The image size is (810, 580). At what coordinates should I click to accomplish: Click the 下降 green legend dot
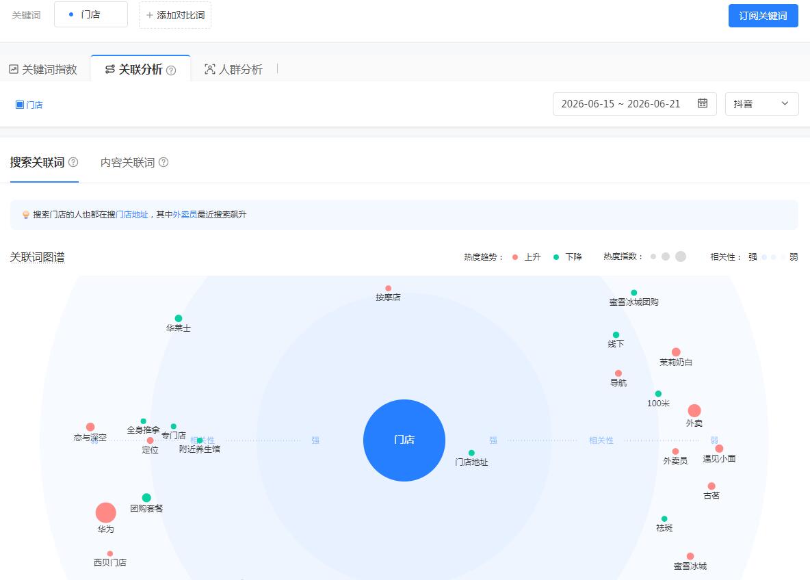click(x=556, y=257)
